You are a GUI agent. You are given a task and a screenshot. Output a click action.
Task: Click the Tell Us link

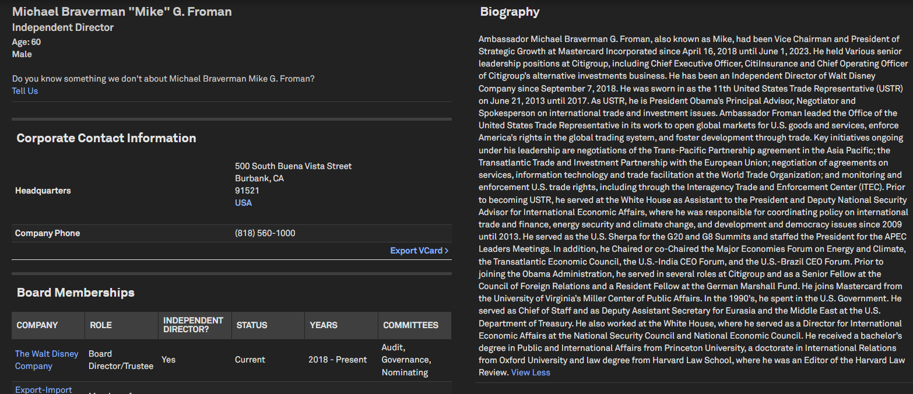(25, 91)
